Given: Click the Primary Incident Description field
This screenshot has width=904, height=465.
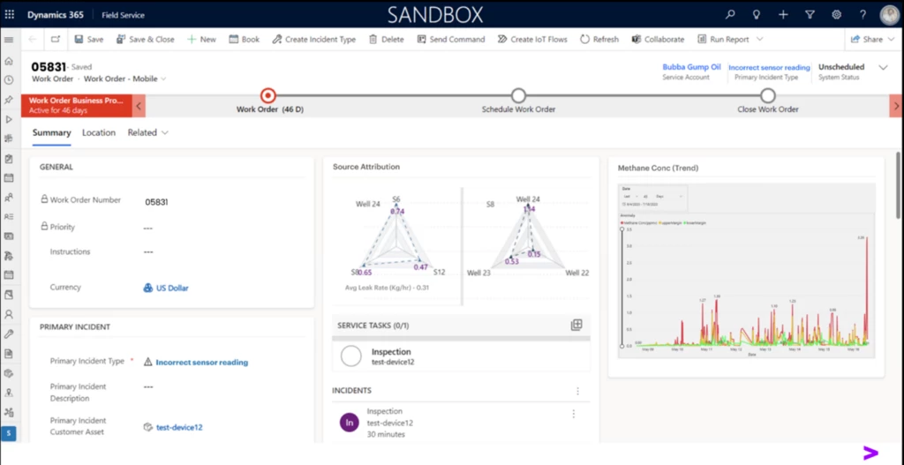Looking at the screenshot, I should (148, 387).
